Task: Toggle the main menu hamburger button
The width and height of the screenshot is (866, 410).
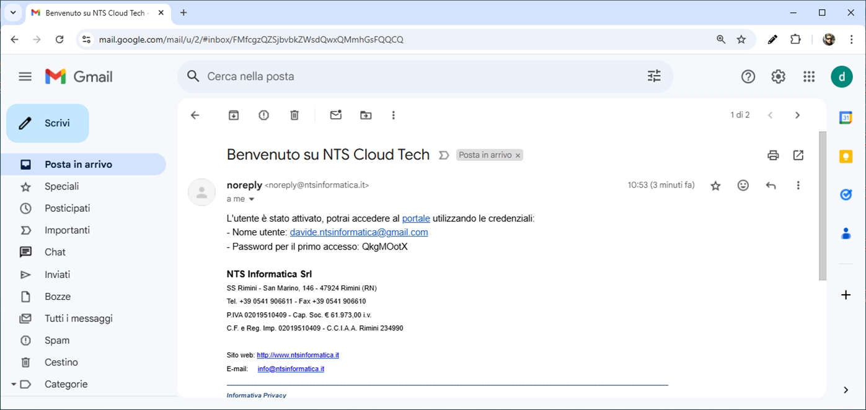Action: click(25, 77)
